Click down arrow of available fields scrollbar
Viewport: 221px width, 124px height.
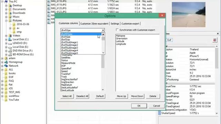[103, 90]
